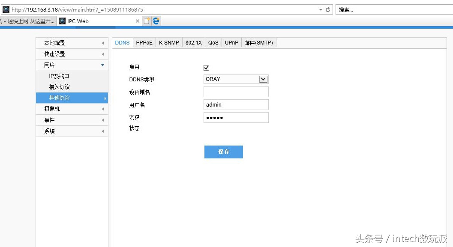The image size is (453, 247).
Task: Collapse the 网络 menu section
Action: [x=71, y=65]
